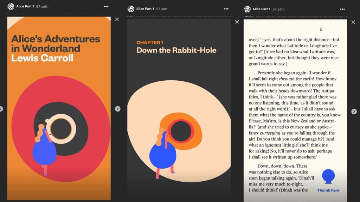Open the three-dot menu on the Chapter 1 story
Image resolution: width=360 pixels, height=202 pixels.
226,9
